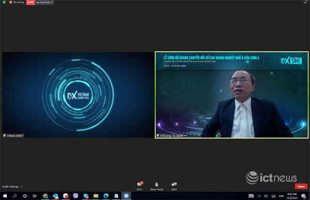Open Task View on the taskbar
Image resolution: width=310 pixels, height=200 pixels.
[x=35, y=196]
